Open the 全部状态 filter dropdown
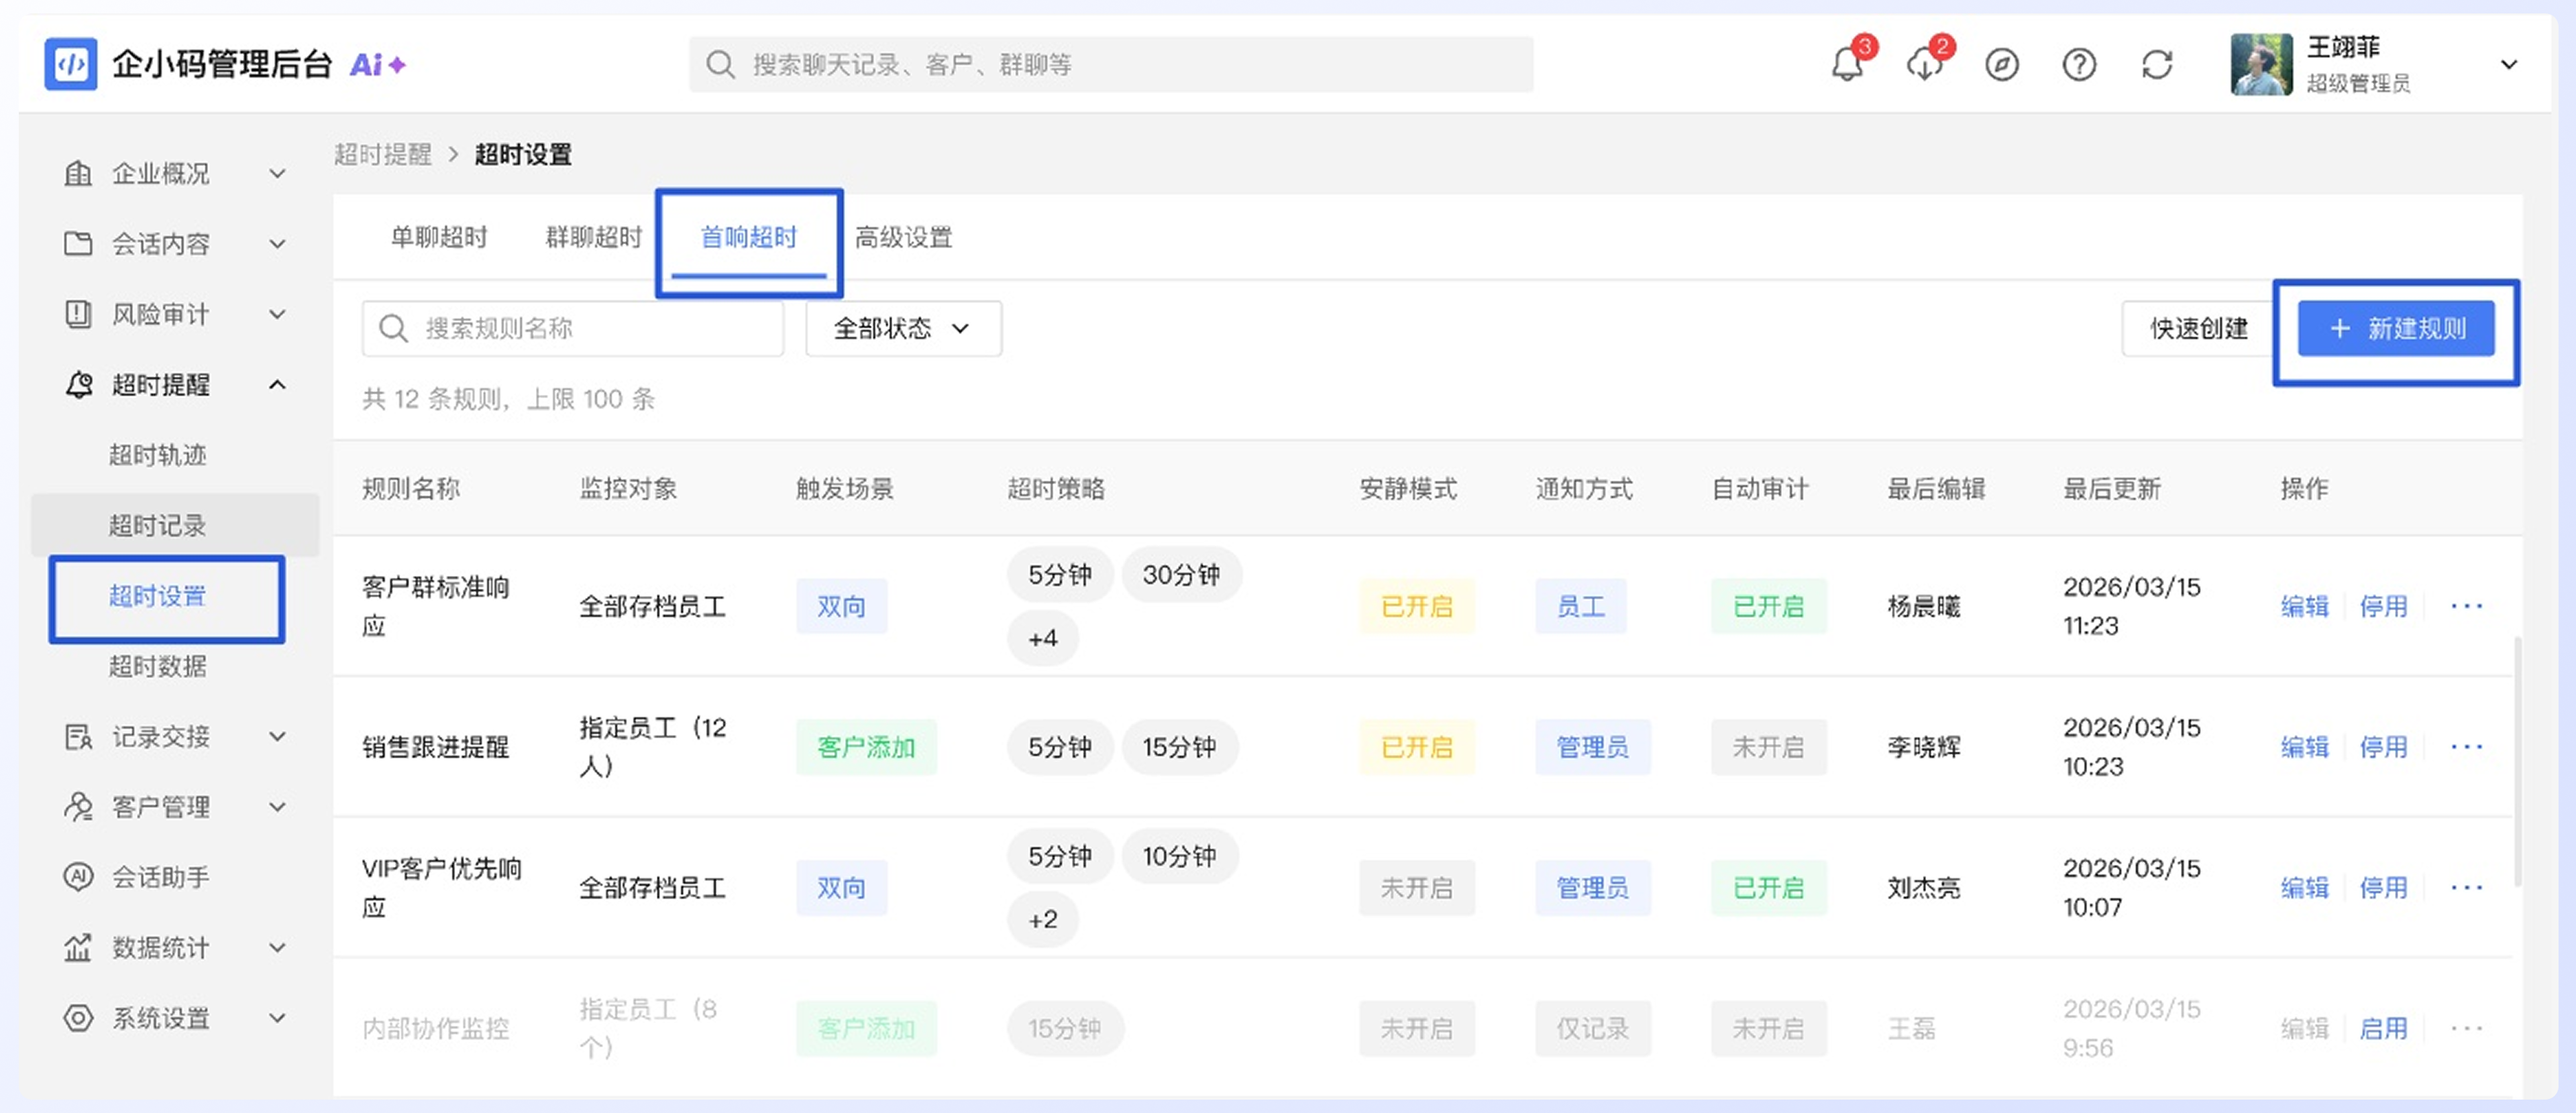Viewport: 2576px width, 1113px height. coord(903,329)
